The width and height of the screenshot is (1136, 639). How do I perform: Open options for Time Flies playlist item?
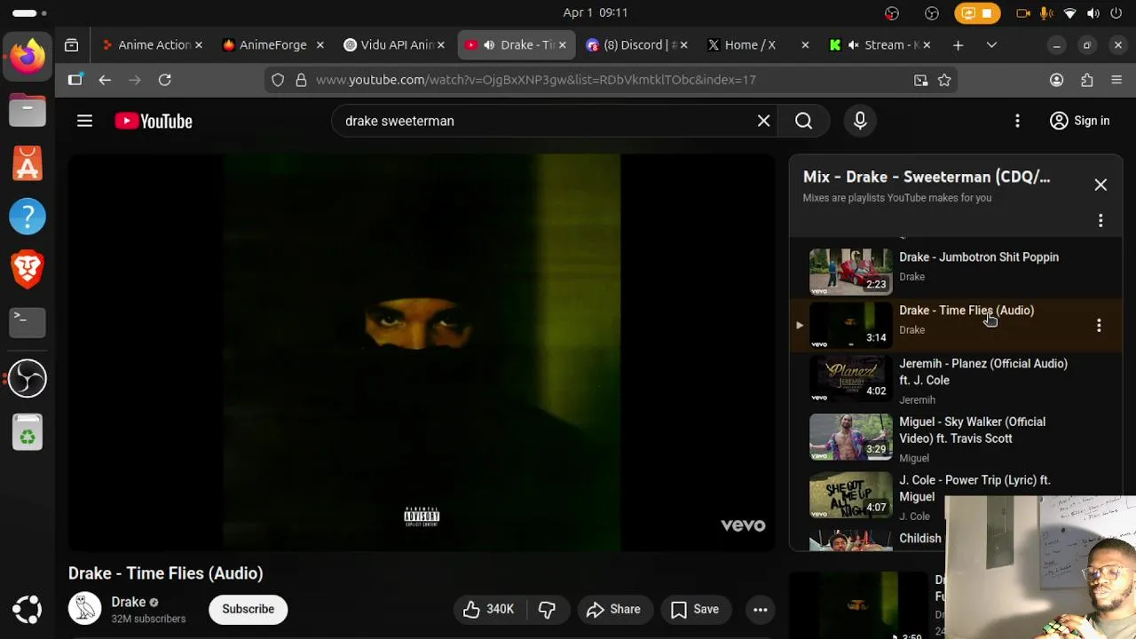click(1099, 325)
